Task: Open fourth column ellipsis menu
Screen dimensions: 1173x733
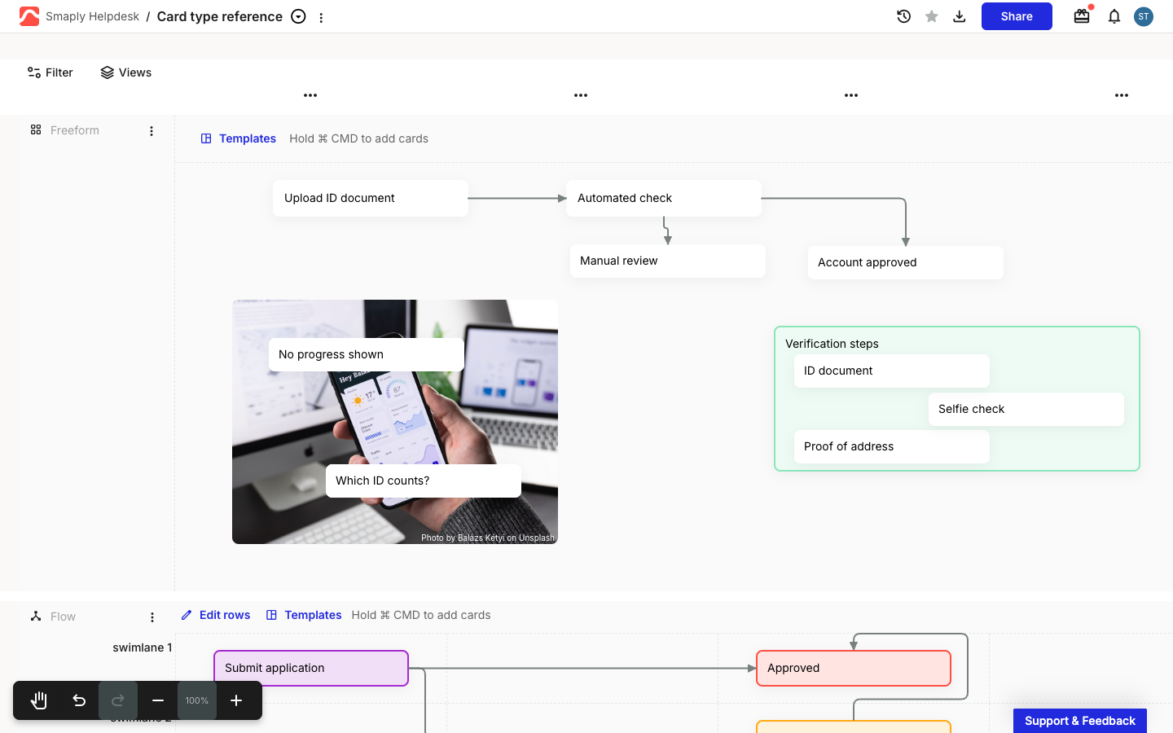Action: (x=1122, y=95)
